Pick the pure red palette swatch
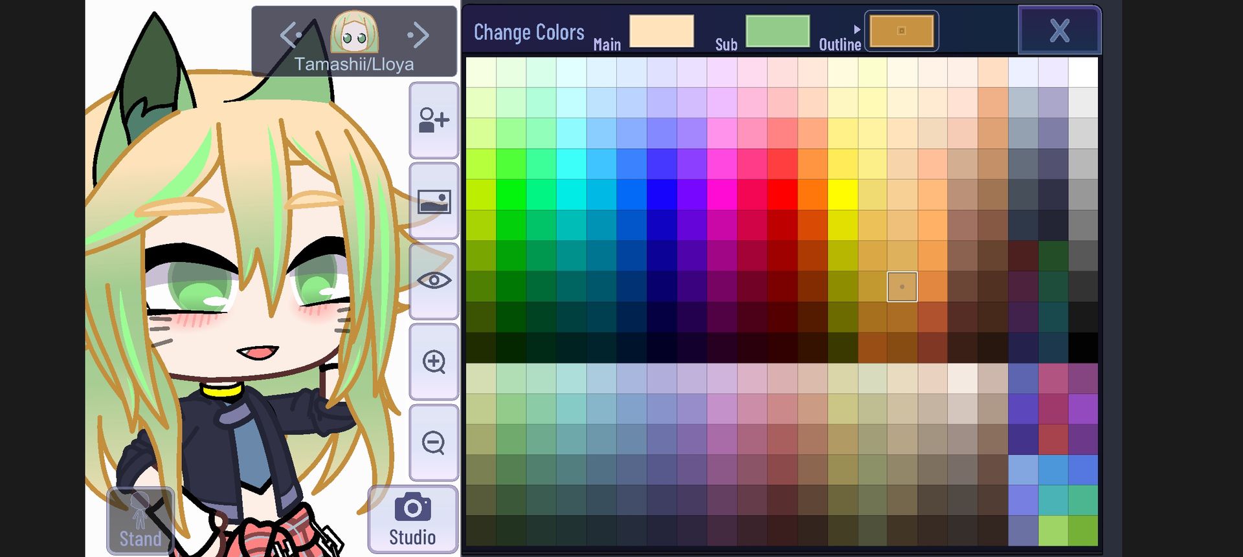 [782, 195]
